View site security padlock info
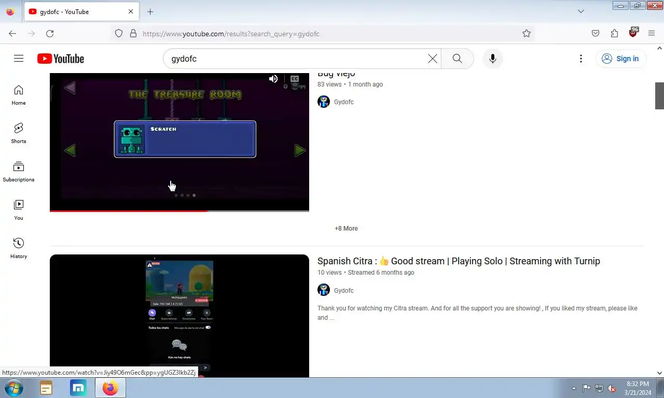The image size is (664, 398). [x=133, y=34]
